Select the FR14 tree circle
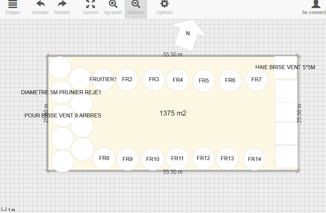The width and height of the screenshot is (326, 213). coord(254,159)
